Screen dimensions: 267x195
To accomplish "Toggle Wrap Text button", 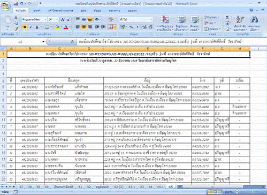I will point(110,19).
